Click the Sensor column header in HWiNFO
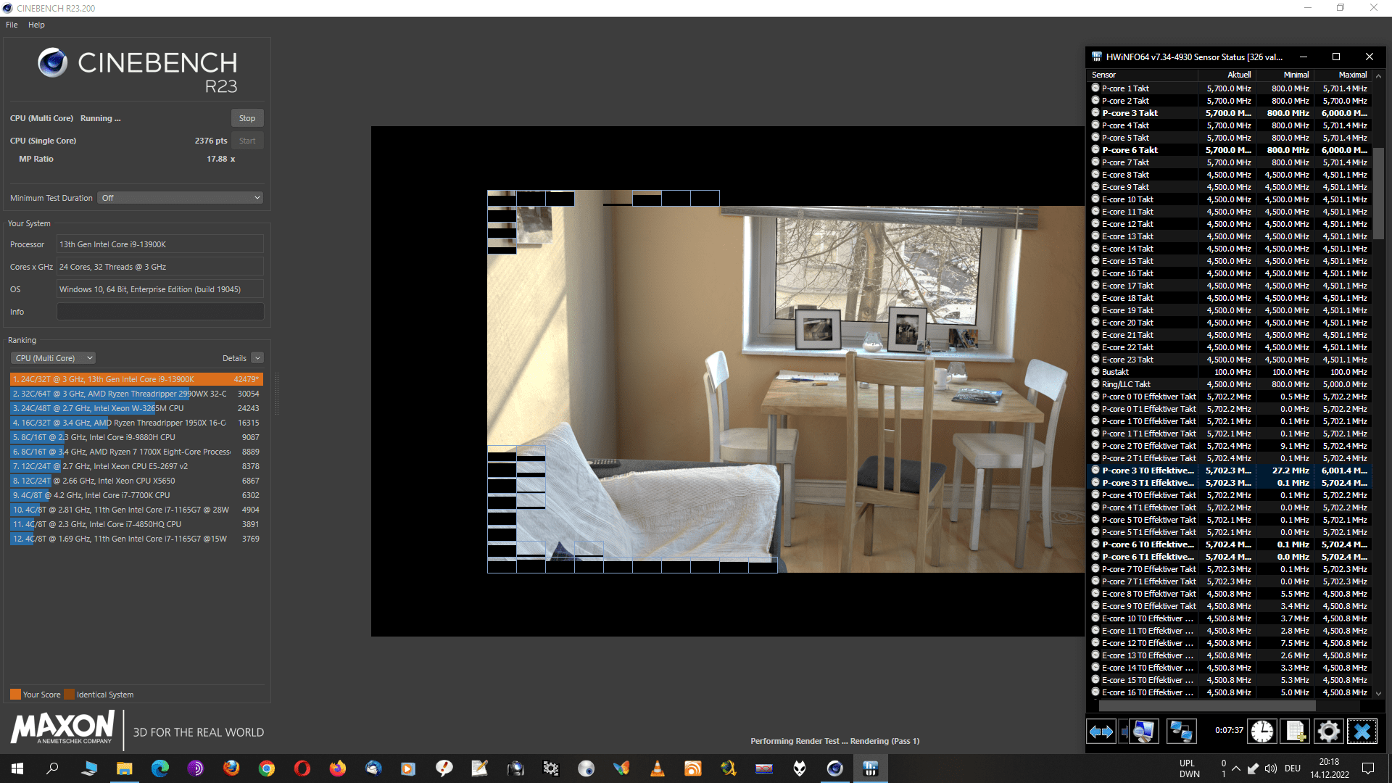Image resolution: width=1392 pixels, height=783 pixels. [x=1143, y=75]
